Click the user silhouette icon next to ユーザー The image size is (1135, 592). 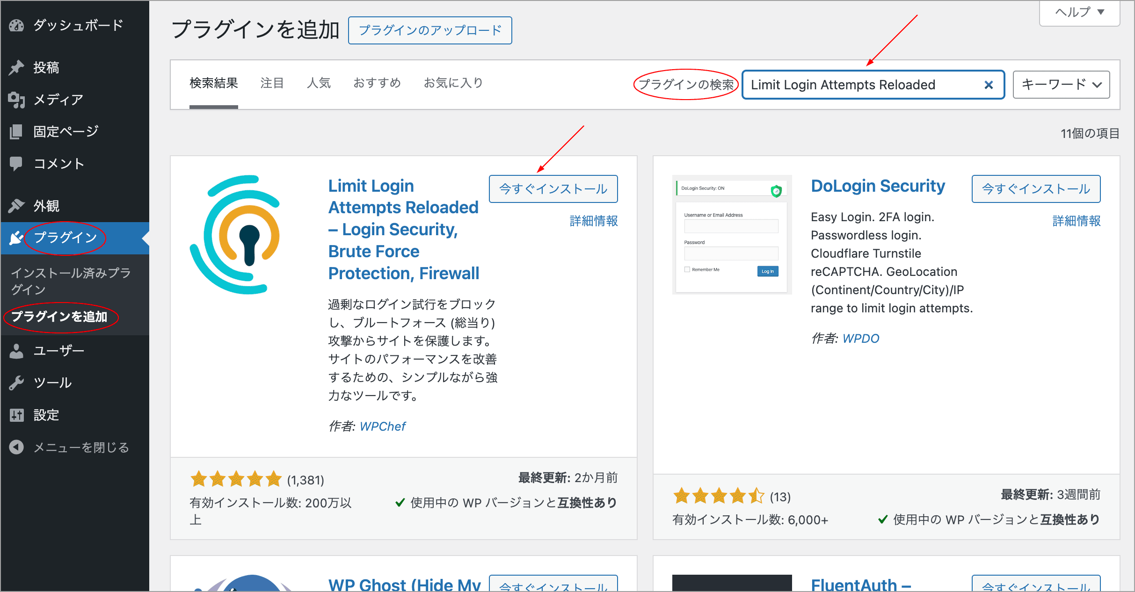(16, 351)
